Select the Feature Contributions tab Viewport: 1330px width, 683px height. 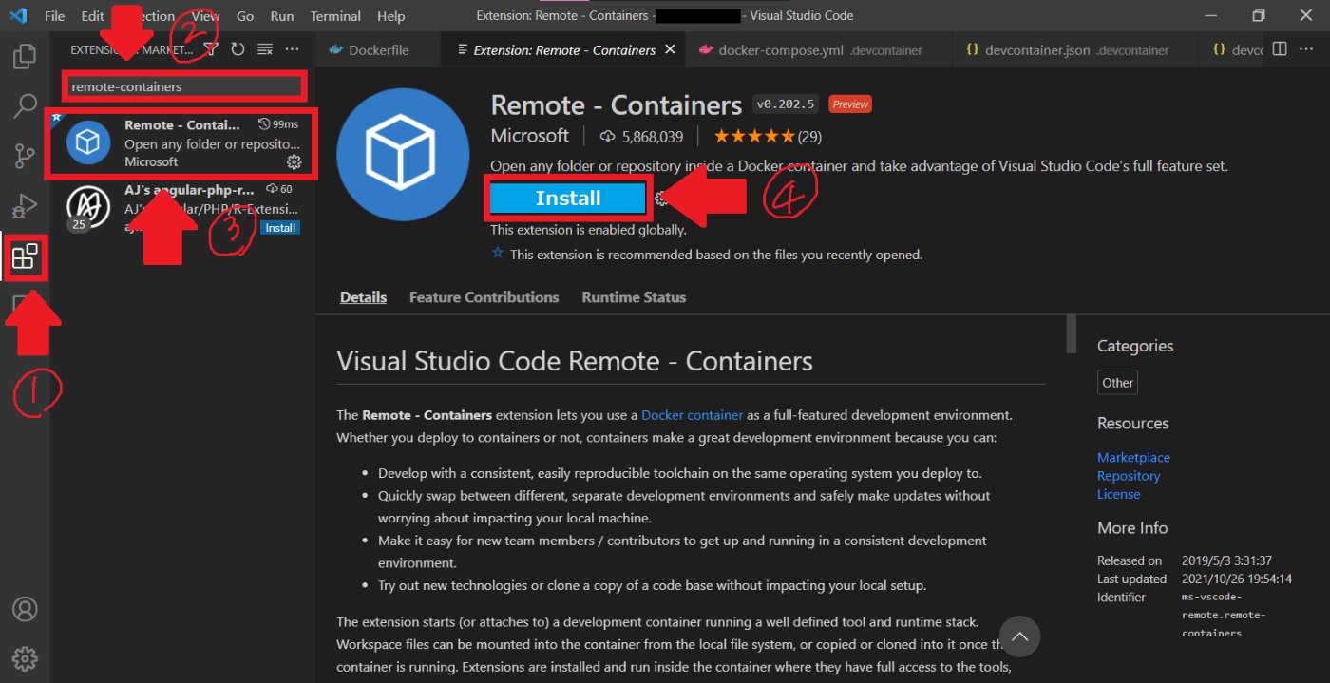click(484, 297)
